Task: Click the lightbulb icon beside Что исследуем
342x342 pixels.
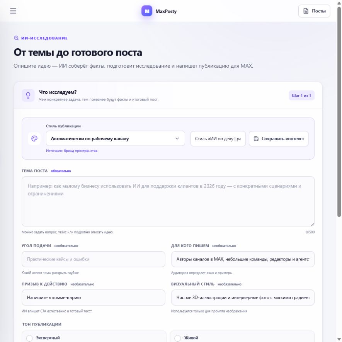Action: [x=28, y=95]
